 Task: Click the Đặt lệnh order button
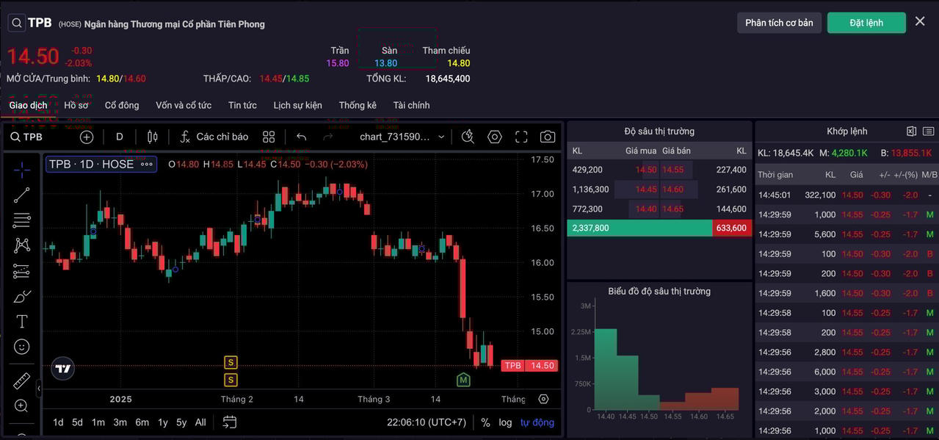pos(866,23)
